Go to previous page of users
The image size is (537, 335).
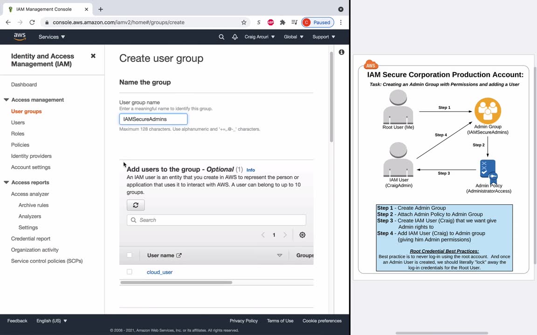pos(263,235)
